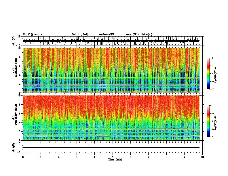
Task: Click the "-7" label on ch.1 color bar
Action: pos(212,89)
